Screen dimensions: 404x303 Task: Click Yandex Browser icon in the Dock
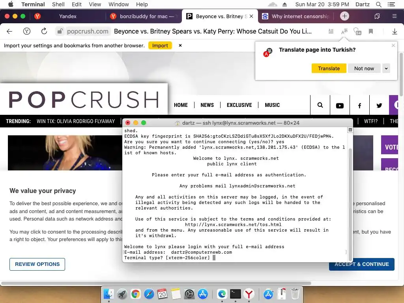(x=249, y=294)
